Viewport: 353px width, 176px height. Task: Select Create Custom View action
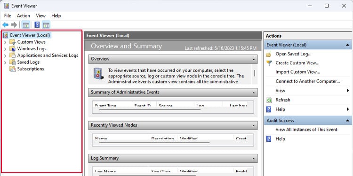click(x=297, y=63)
